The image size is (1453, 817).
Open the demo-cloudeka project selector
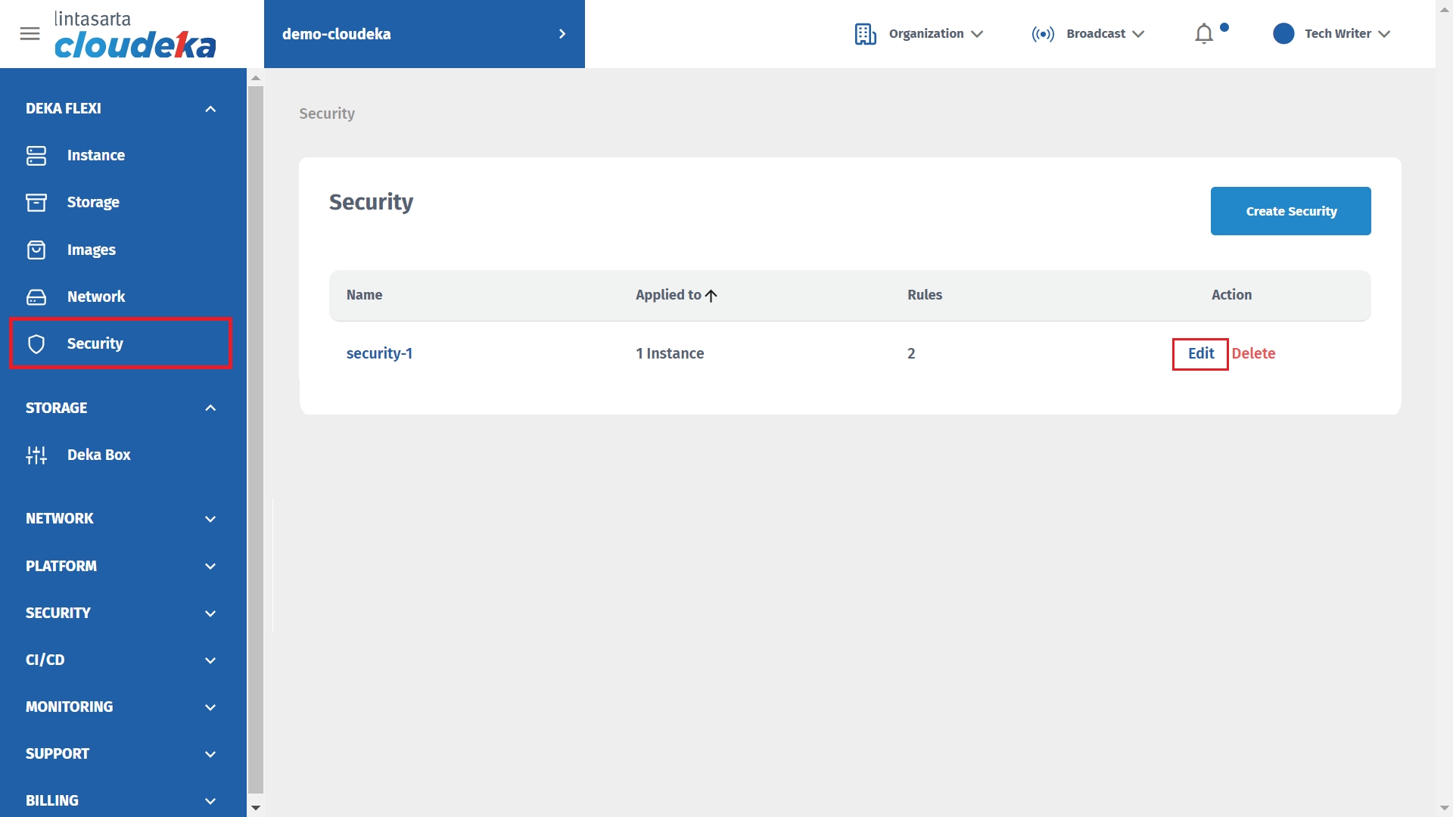424,34
